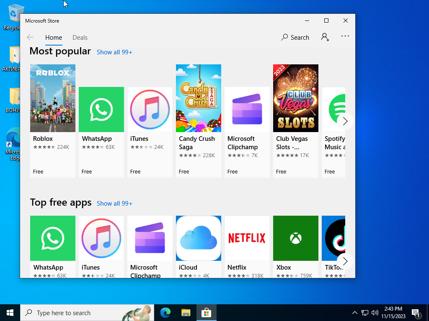The height and width of the screenshot is (321, 429).
Task: Open the Netflix app icon
Action: pos(247,238)
